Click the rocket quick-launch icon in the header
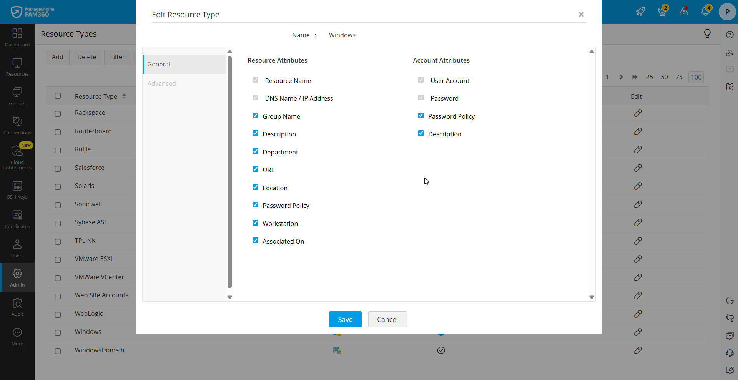The width and height of the screenshot is (738, 380). (x=640, y=12)
